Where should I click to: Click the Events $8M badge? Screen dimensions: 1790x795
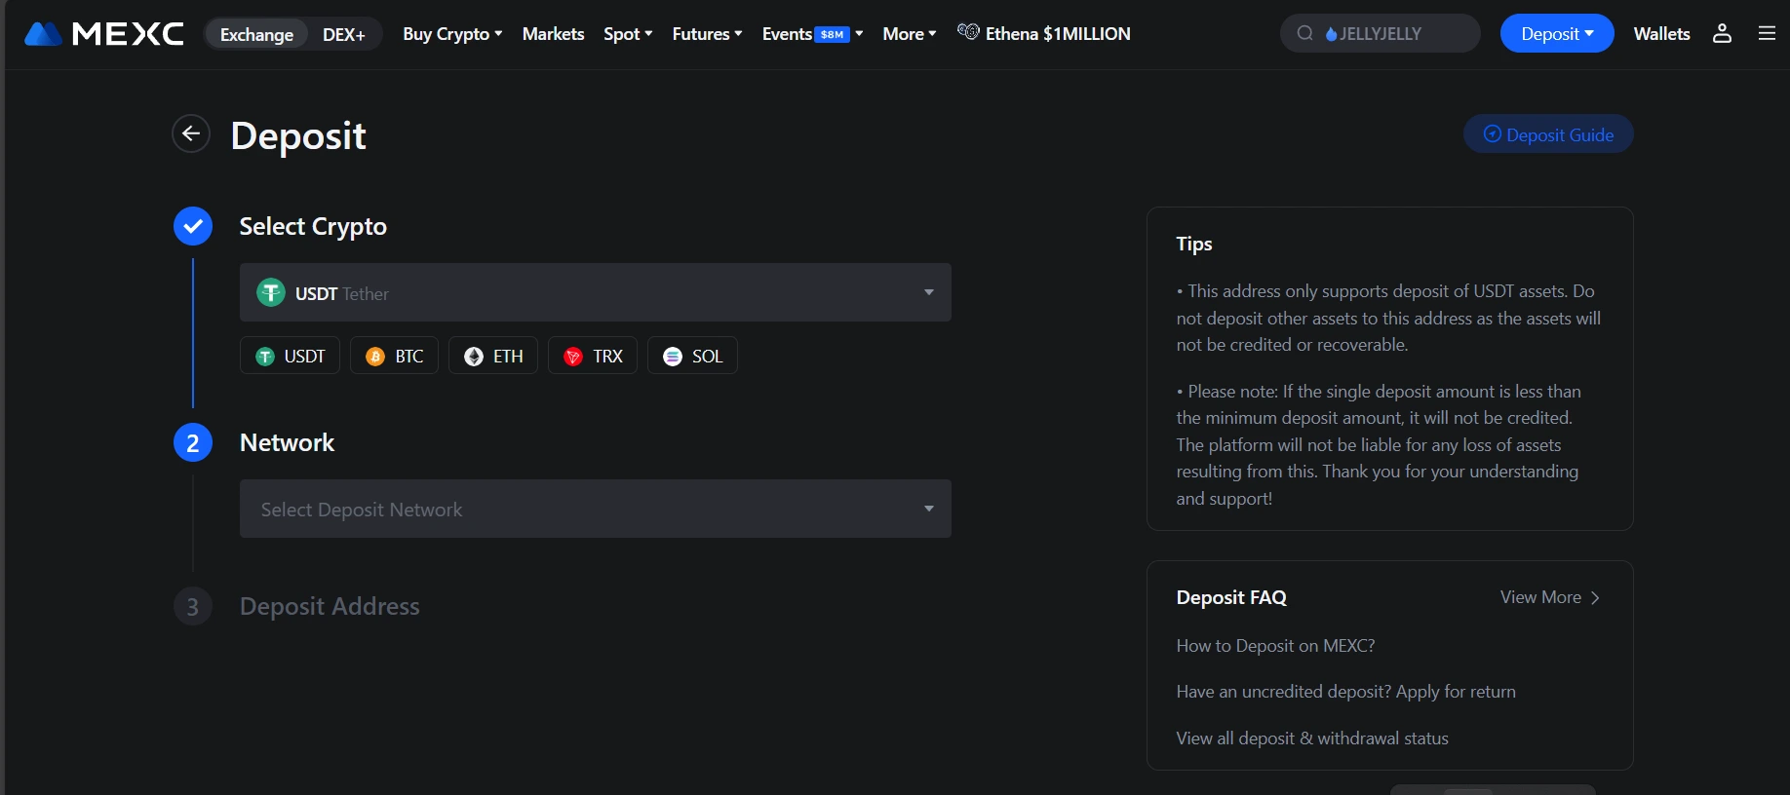click(x=833, y=34)
